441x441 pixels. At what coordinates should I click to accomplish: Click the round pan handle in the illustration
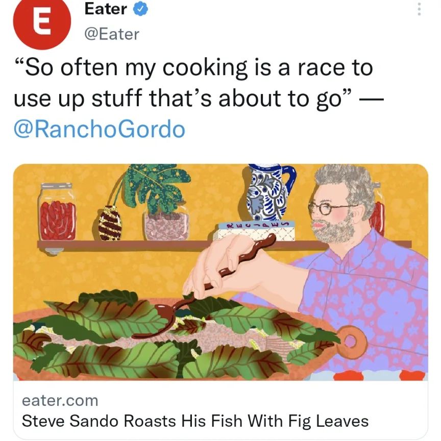[x=351, y=342]
